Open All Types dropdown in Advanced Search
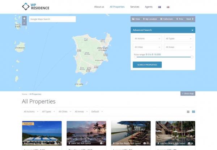Viewport: 217px width, 150px height. [179, 39]
